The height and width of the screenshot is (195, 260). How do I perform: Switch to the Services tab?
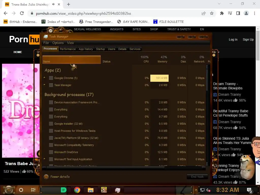pyautogui.click(x=135, y=49)
